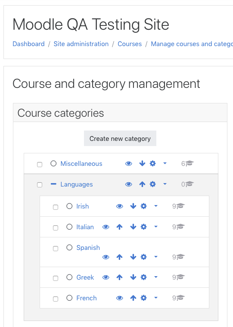This screenshot has height=327, width=233.
Task: Move French category up
Action: pos(133,298)
